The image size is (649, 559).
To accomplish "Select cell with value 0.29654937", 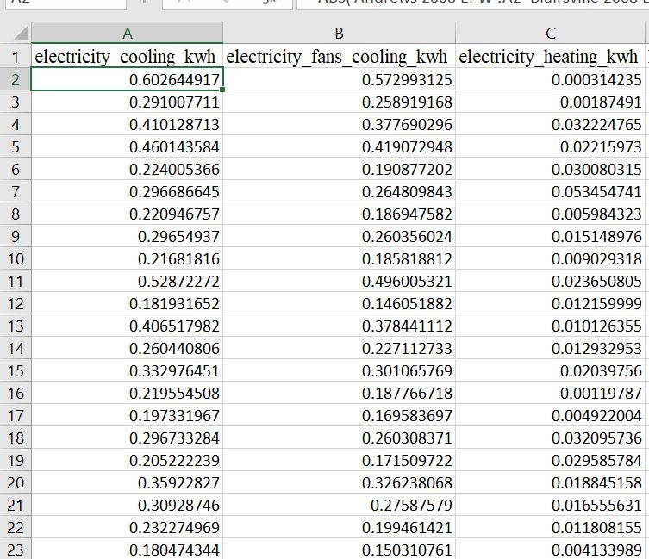I will pyautogui.click(x=127, y=237).
